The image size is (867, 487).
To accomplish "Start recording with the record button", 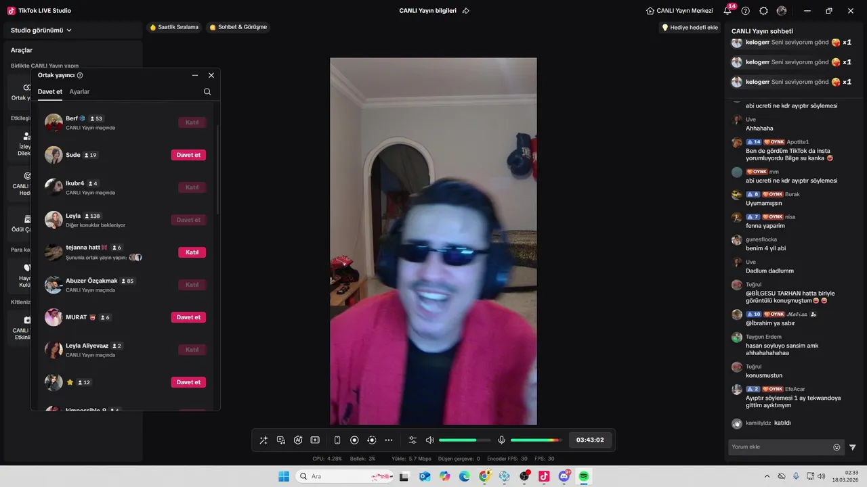I will [x=354, y=440].
